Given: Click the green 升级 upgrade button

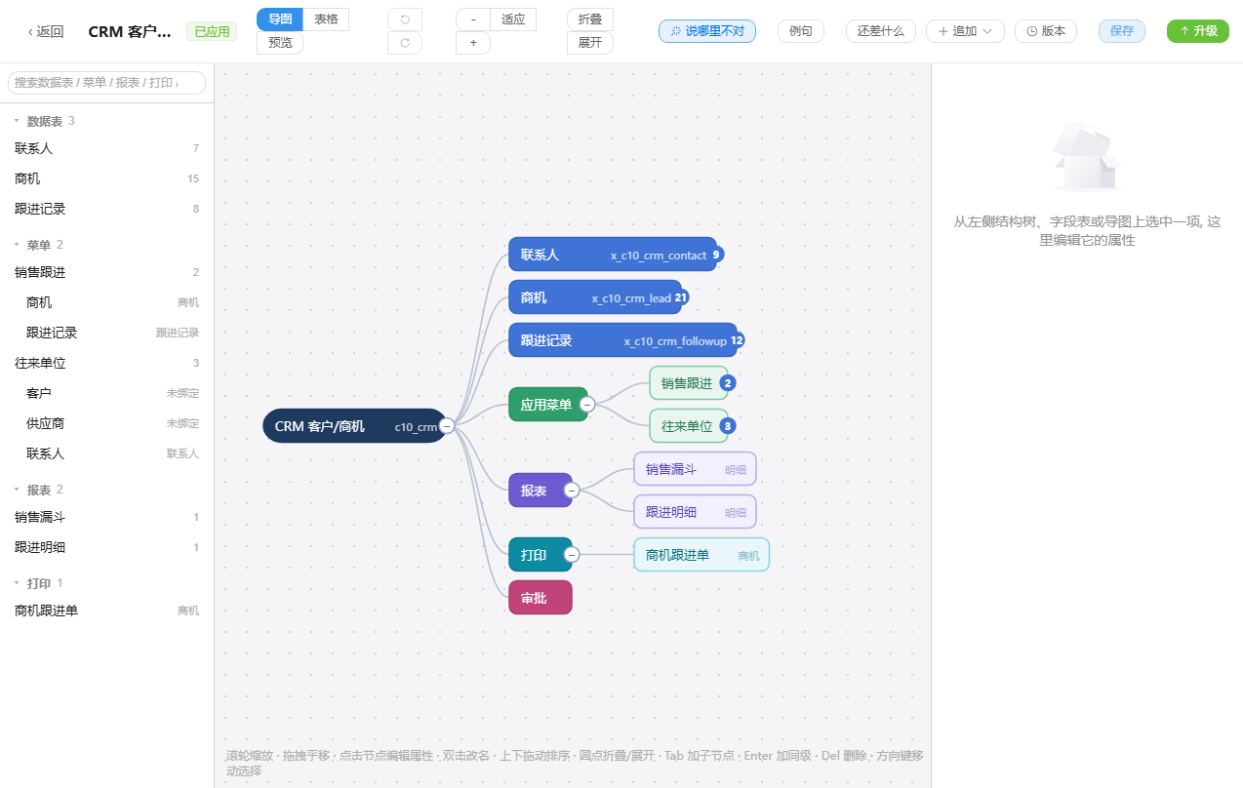Looking at the screenshot, I should pyautogui.click(x=1198, y=31).
